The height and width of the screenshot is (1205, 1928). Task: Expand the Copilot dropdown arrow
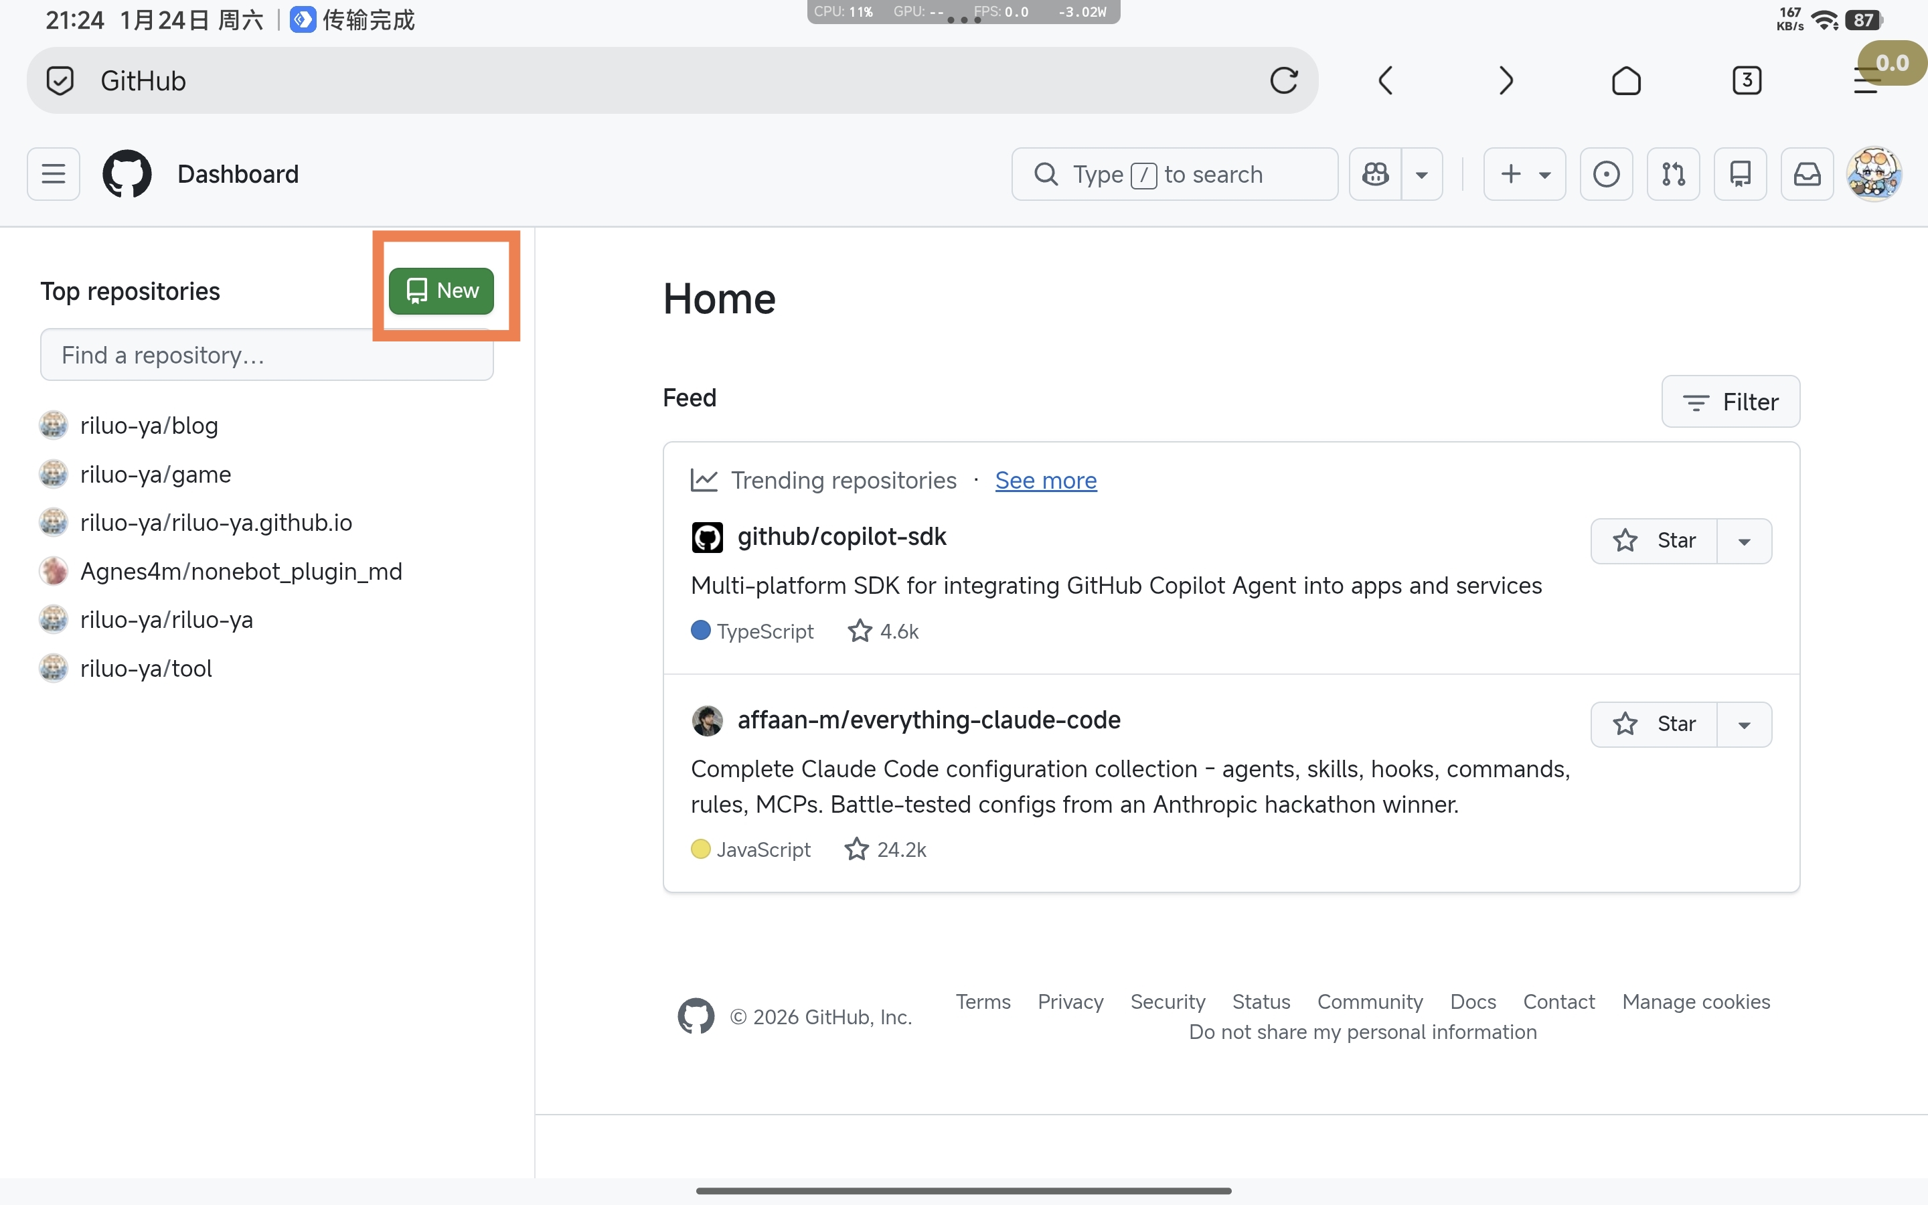click(1421, 174)
